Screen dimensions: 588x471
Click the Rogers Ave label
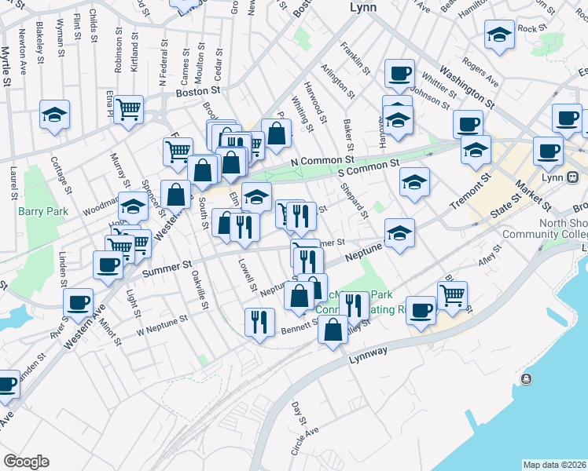click(480, 72)
